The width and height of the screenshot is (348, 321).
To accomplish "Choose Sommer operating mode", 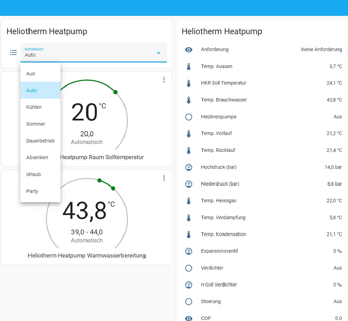I will [x=40, y=124].
